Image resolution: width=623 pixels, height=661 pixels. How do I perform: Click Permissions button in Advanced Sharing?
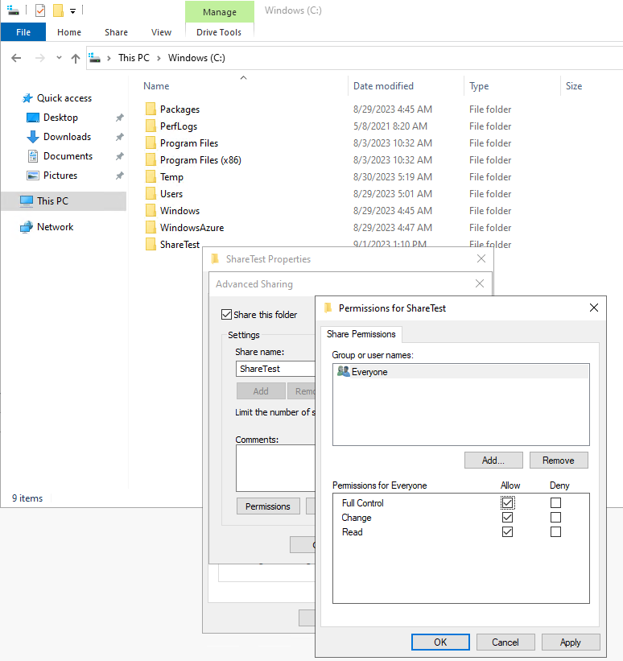click(x=268, y=506)
